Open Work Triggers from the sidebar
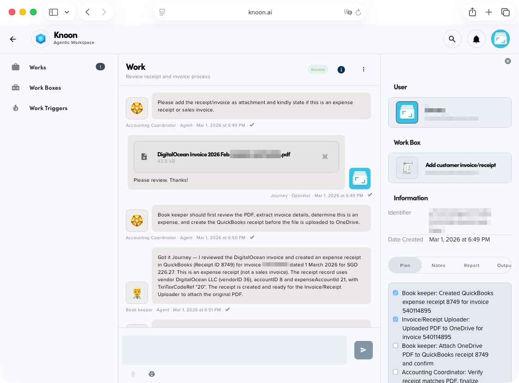 (48, 108)
